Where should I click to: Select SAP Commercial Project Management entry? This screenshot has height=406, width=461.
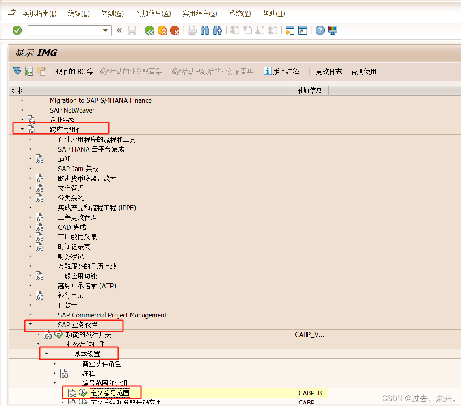pos(113,315)
